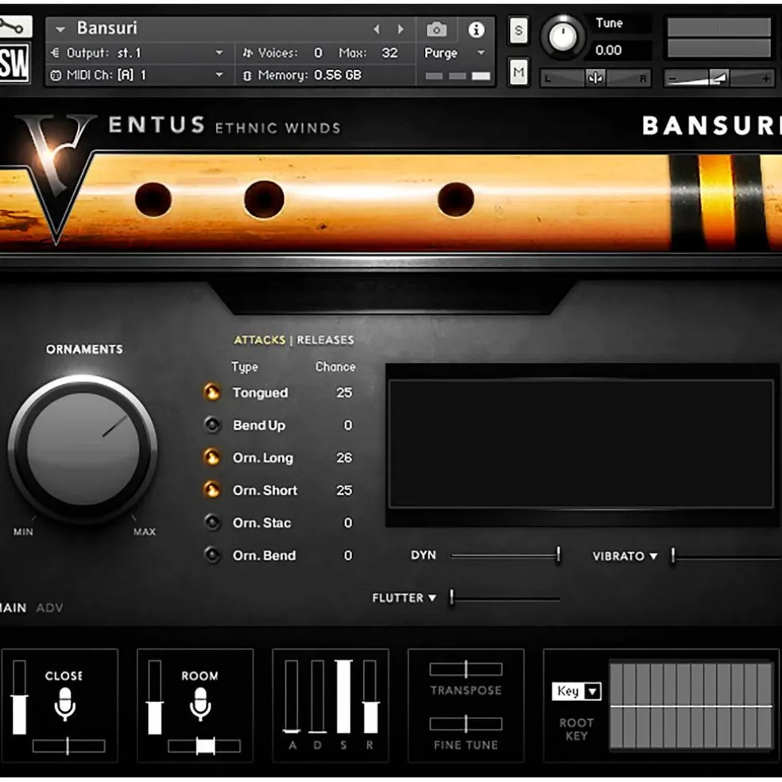Adjust the Room mic volume fader
Viewport: 782px width, 782px height.
pos(155,697)
